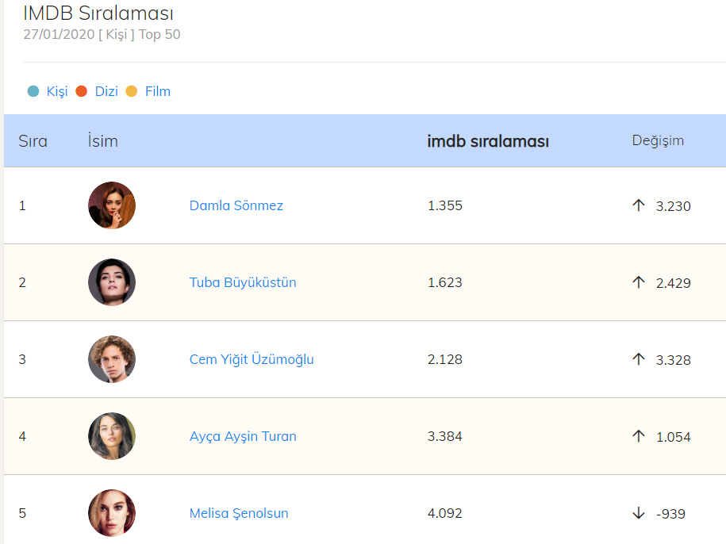Click the imdb sıralaması column header

(x=488, y=141)
